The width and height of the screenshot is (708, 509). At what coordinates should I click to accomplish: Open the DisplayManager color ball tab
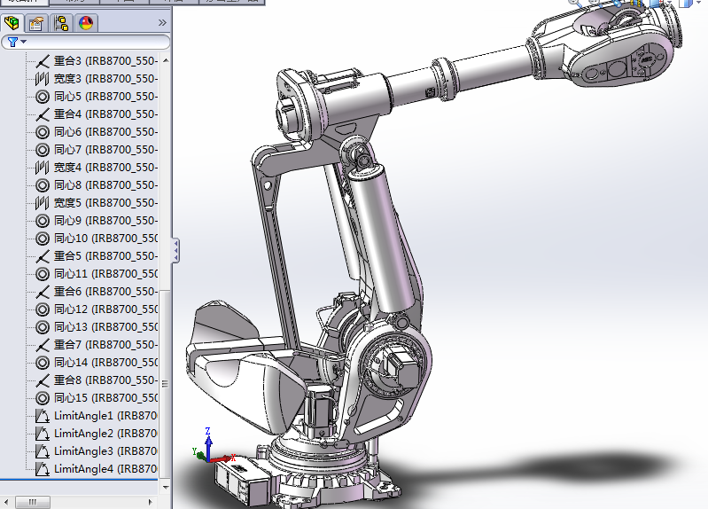86,23
